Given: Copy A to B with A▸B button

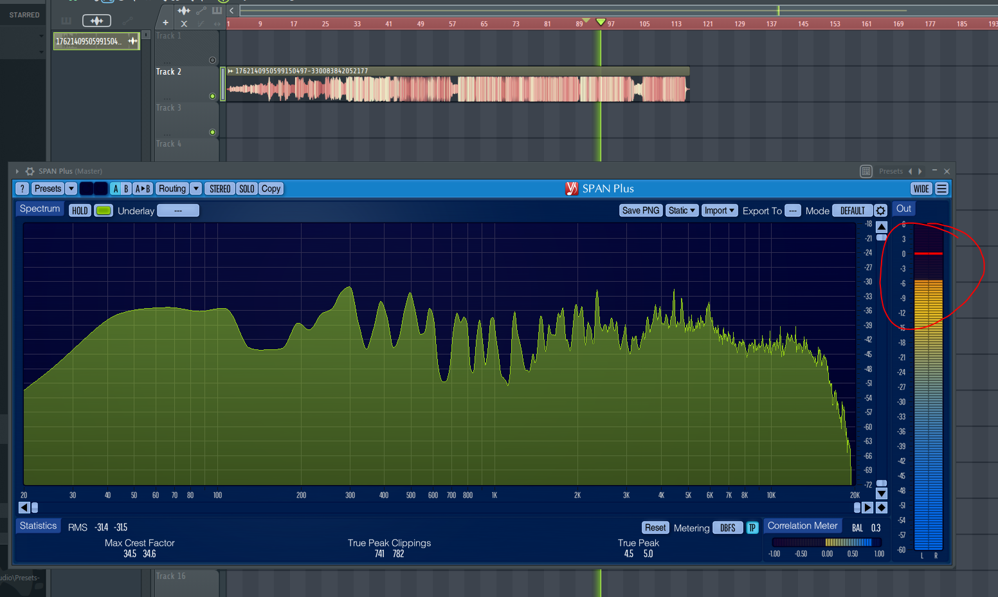Looking at the screenshot, I should coord(143,188).
